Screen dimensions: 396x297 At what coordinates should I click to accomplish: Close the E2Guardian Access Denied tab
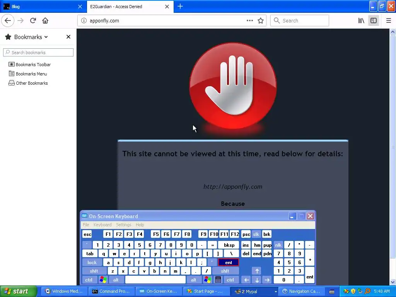tap(167, 7)
